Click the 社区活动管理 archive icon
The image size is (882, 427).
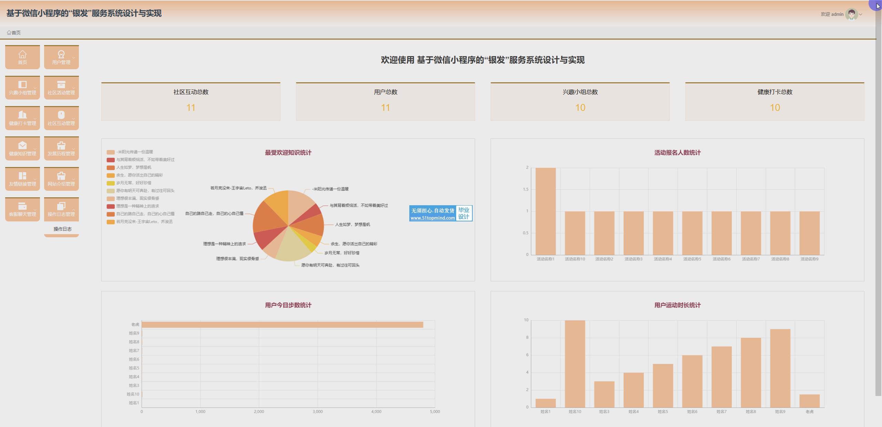click(61, 85)
